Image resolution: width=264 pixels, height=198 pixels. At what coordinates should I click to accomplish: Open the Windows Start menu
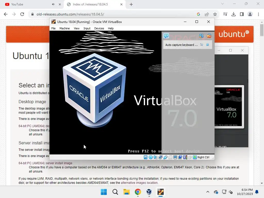click(104, 192)
